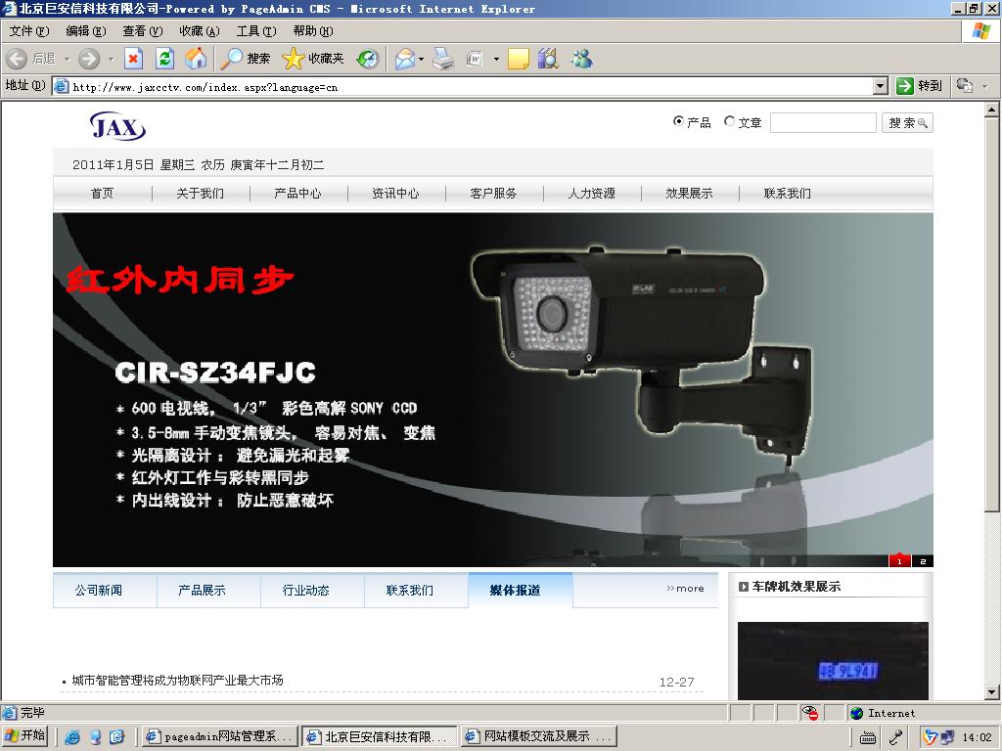Click the Show Desktop quick launch icon
Screen dimensions: 1002x751
95,737
